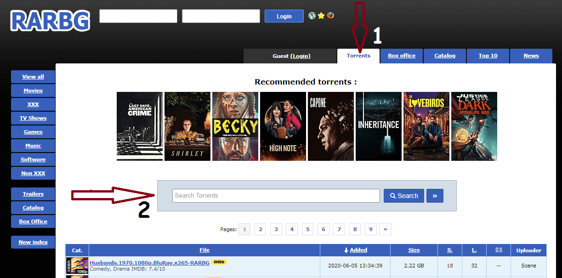Open the Top 10 tab
The image size is (562, 278).
(x=488, y=56)
